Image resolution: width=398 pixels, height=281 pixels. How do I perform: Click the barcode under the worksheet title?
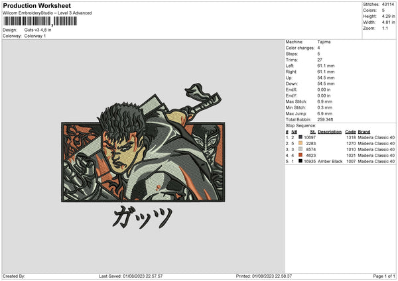tap(40, 21)
